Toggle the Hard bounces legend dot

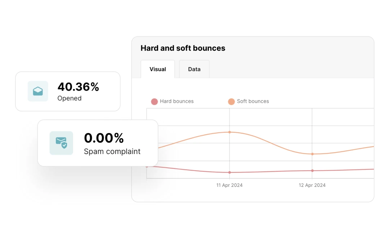pos(154,102)
